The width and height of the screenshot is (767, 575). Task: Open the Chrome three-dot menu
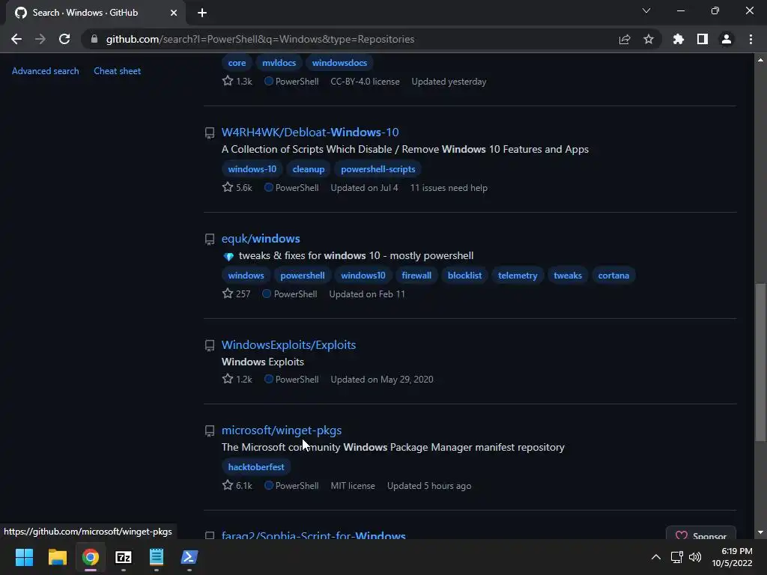(x=751, y=39)
